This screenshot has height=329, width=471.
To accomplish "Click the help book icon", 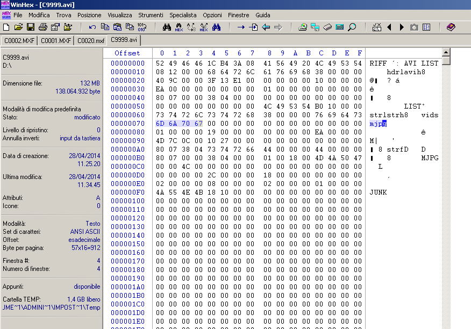I will click(x=451, y=27).
